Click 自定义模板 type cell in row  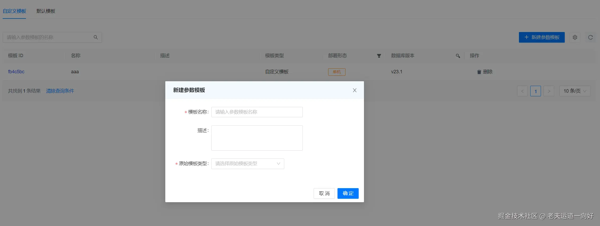coord(277,72)
